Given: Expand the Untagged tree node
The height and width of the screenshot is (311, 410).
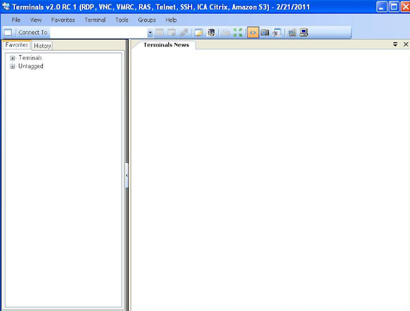Looking at the screenshot, I should coord(12,66).
